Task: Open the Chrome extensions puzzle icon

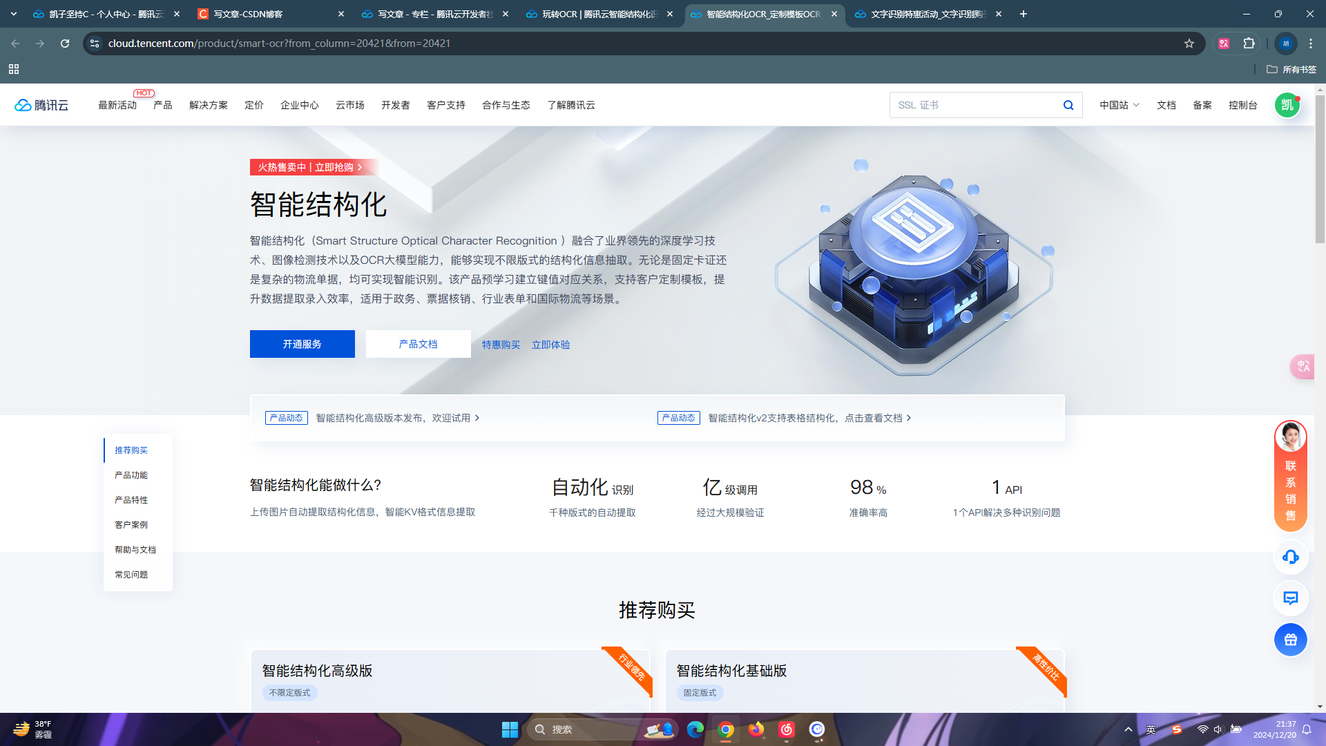Action: pos(1249,44)
